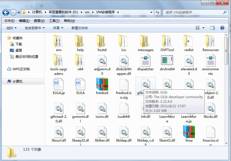Select libcds.dll file
This screenshot has height=161, width=231.
210,110
